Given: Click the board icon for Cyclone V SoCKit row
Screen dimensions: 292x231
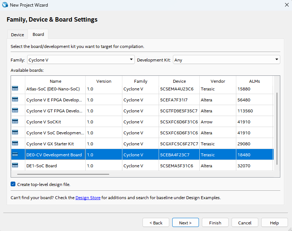Looking at the screenshot, I should [15, 122].
